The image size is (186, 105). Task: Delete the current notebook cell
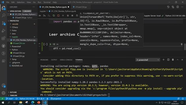click(182, 44)
